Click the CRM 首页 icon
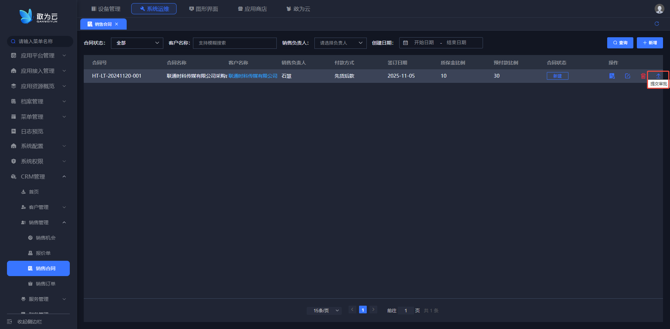The height and width of the screenshot is (329, 670). 23,192
